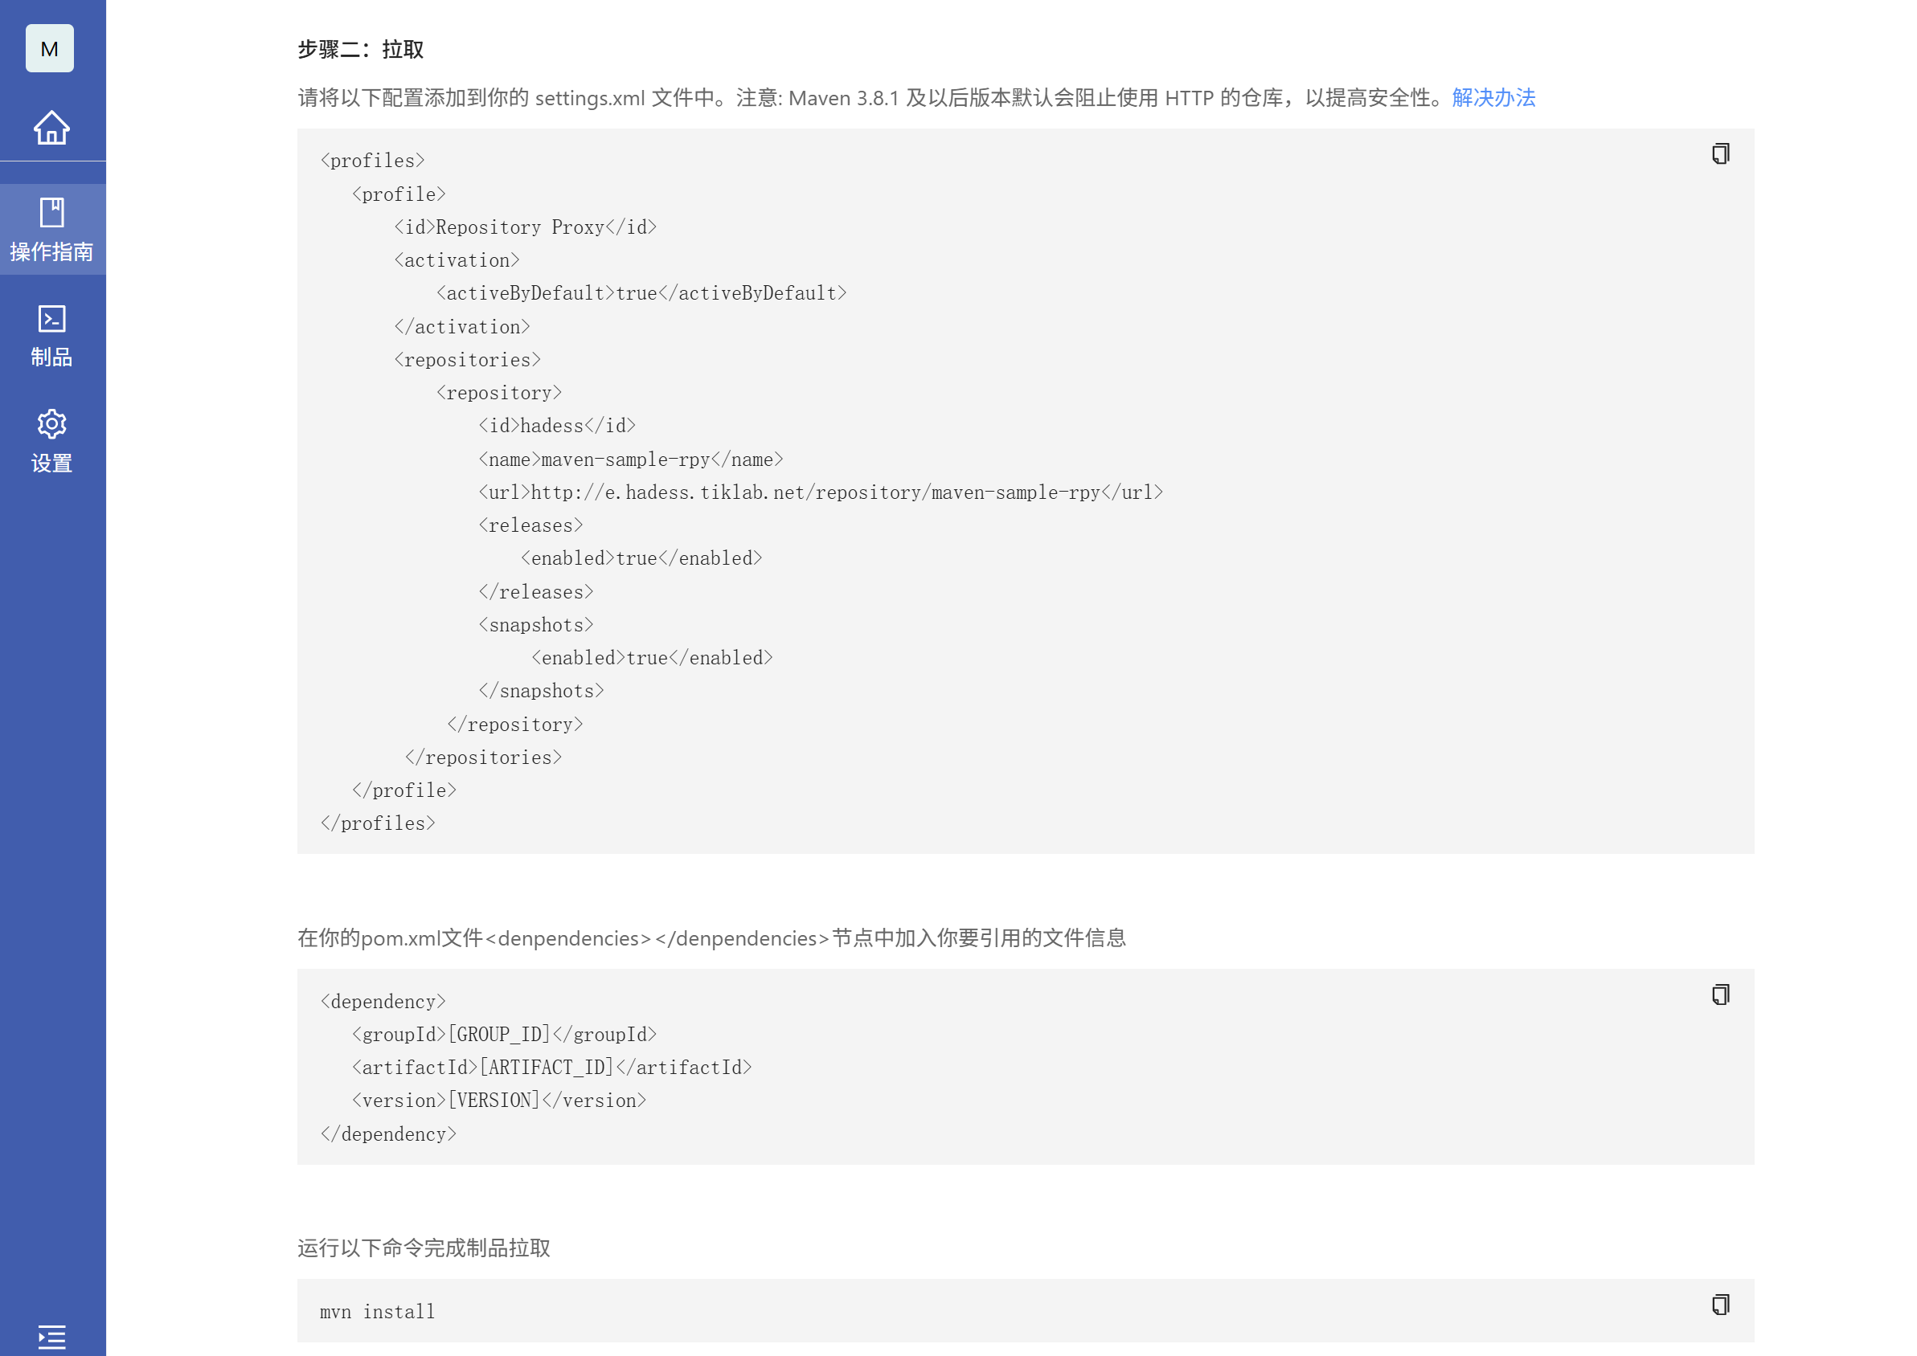
Task: Click the mvn install command text
Action: [x=378, y=1312]
